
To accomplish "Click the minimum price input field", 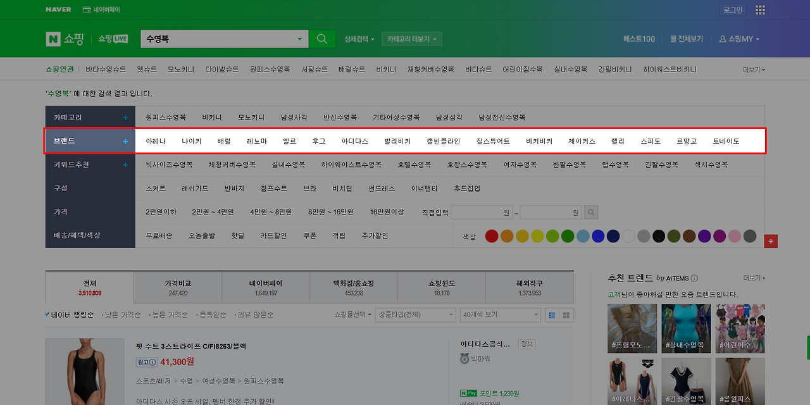I will pos(482,212).
